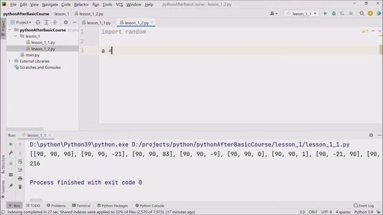Open the Problems tool window
383x215 pixels.
point(56,205)
